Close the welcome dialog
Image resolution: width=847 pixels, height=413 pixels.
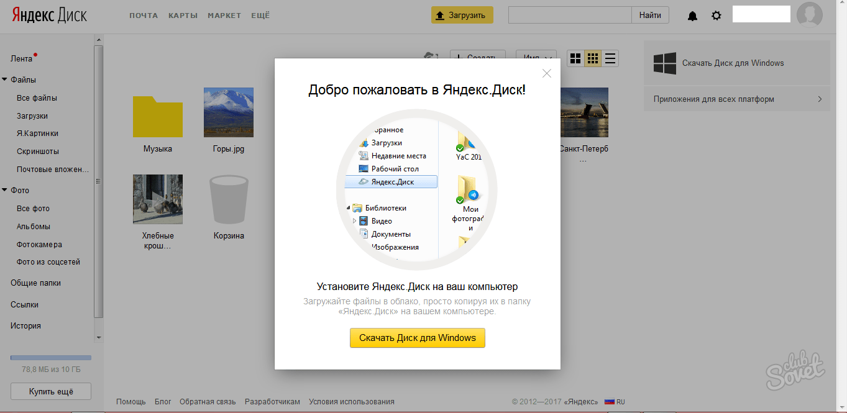[547, 73]
